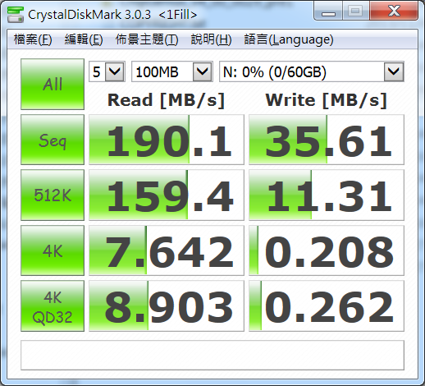Click the Read [MB/s] column header

167,100
